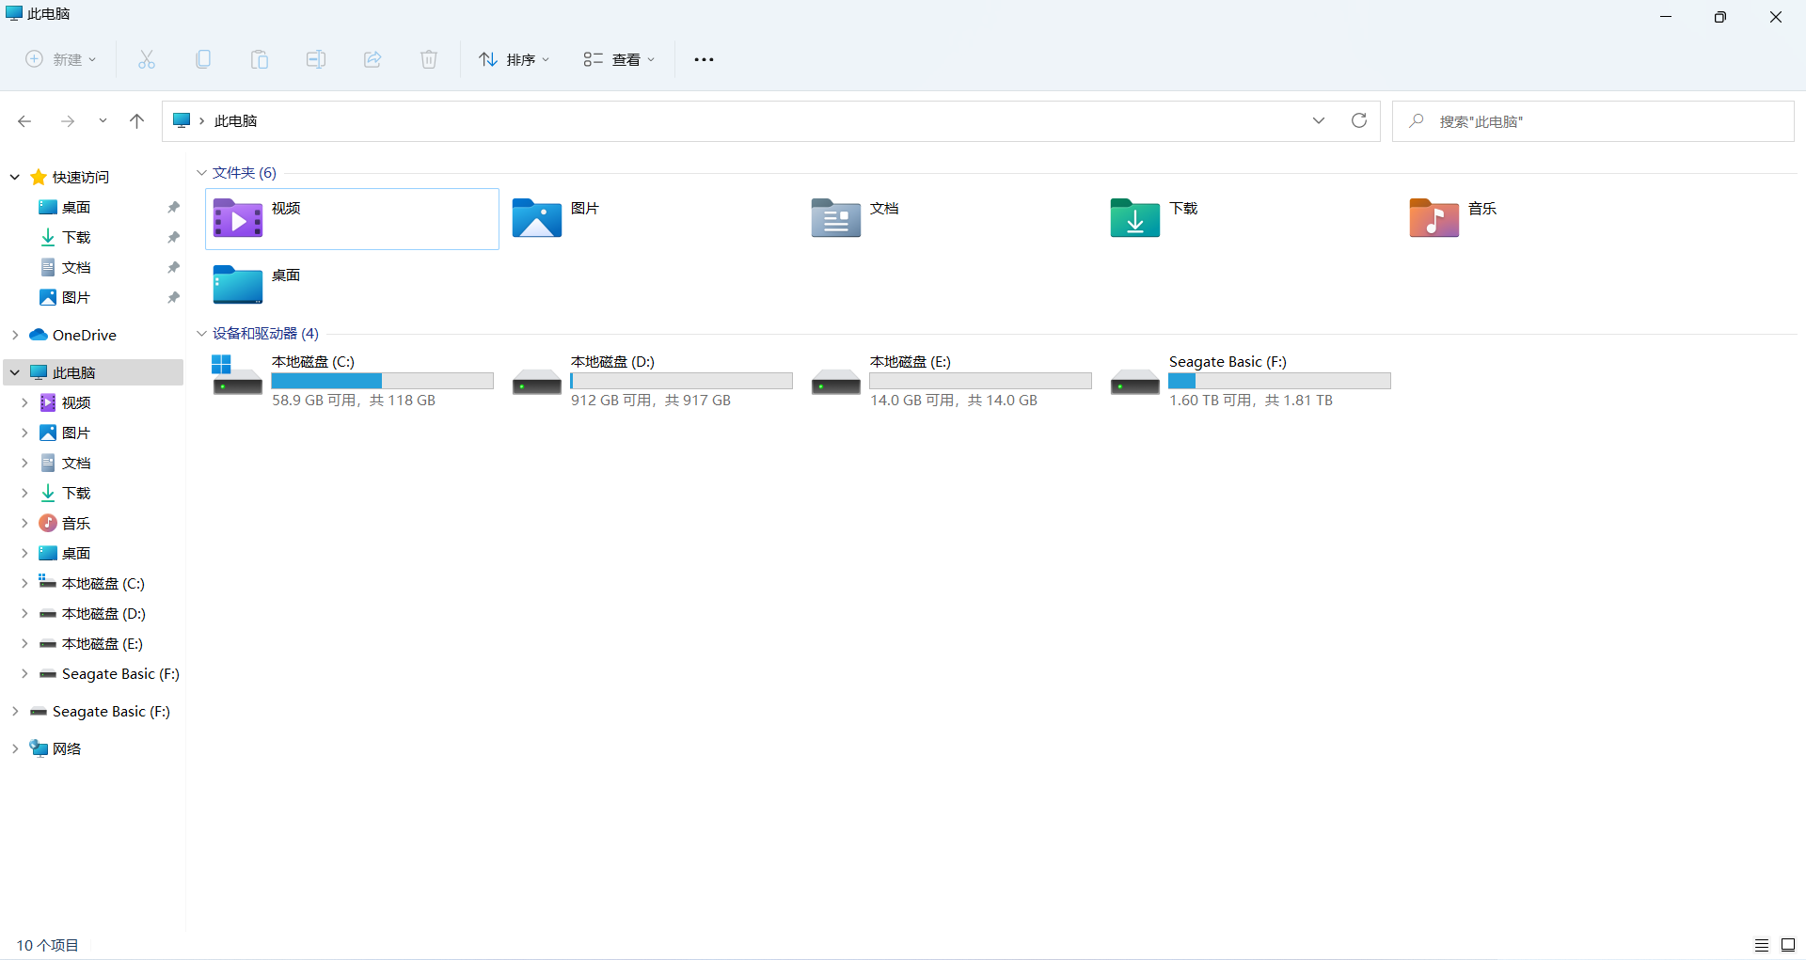
Task: Click the Paste clipboard icon
Action: pyautogui.click(x=260, y=59)
